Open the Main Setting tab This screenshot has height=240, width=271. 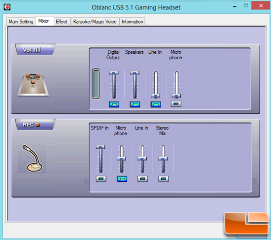(21, 22)
